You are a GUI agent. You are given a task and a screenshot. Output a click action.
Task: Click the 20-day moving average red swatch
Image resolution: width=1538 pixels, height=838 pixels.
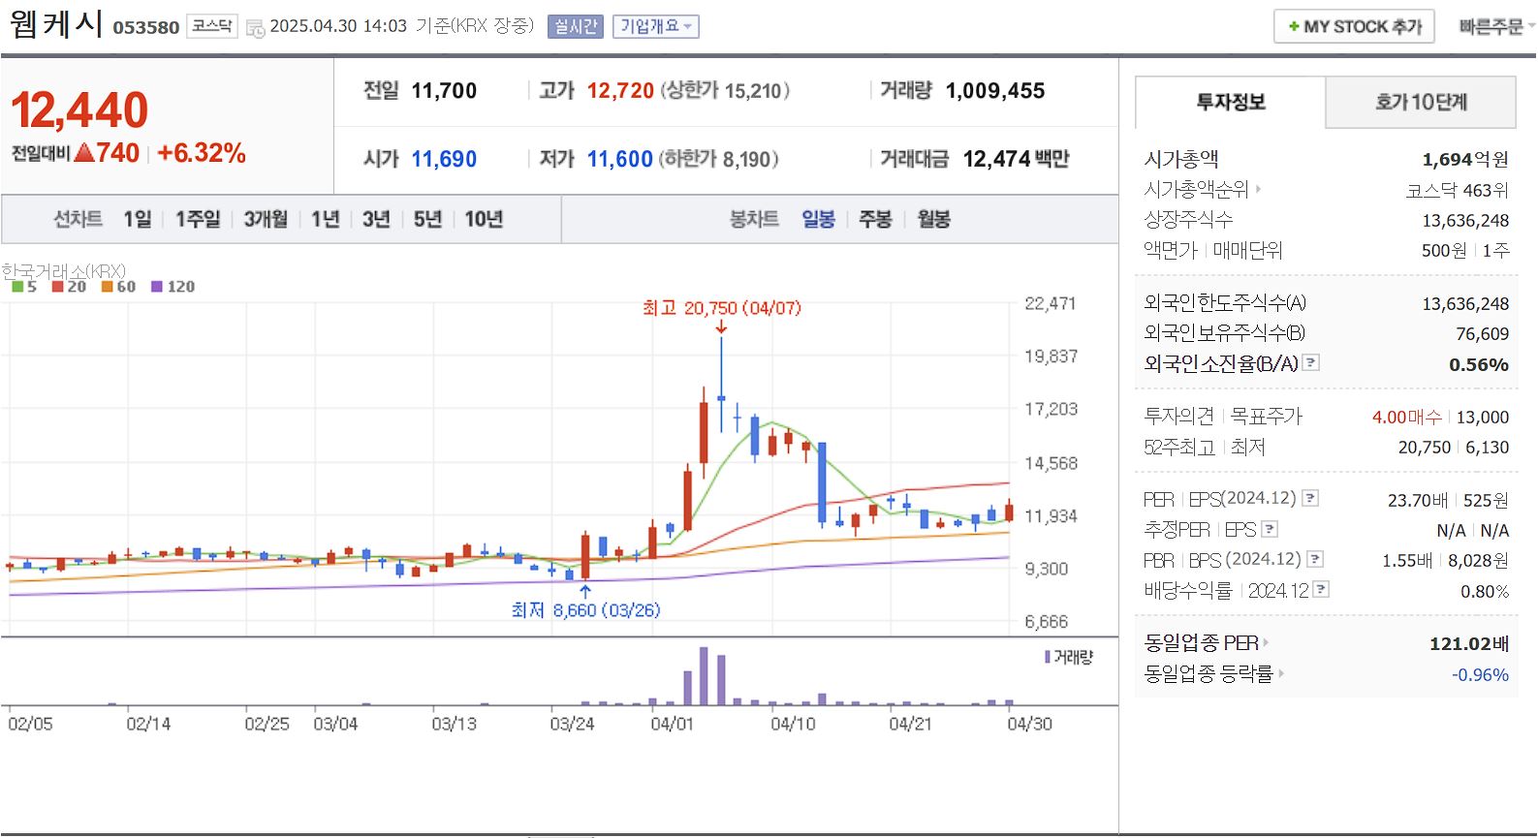coord(57,287)
